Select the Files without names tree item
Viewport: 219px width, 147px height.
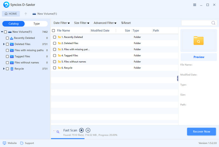coord(27,62)
